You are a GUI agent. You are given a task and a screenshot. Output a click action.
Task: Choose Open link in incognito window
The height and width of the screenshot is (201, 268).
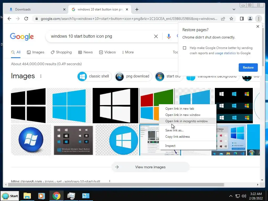click(187, 121)
